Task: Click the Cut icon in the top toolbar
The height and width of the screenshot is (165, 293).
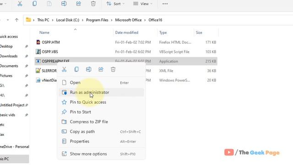Action: [20, 4]
